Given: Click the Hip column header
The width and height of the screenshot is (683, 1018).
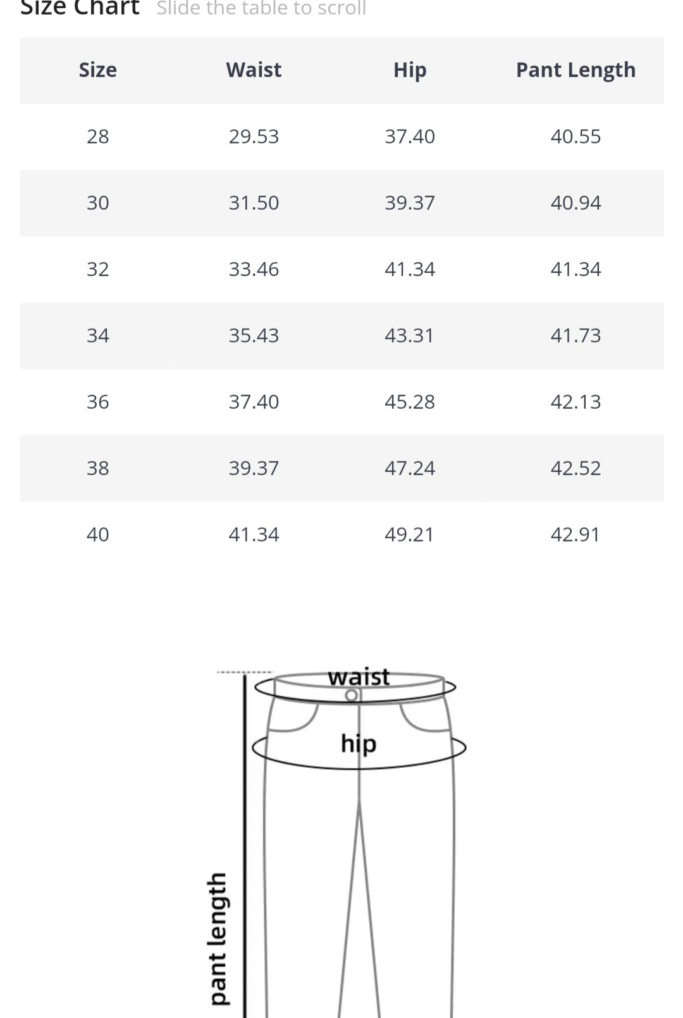Looking at the screenshot, I should tap(410, 70).
